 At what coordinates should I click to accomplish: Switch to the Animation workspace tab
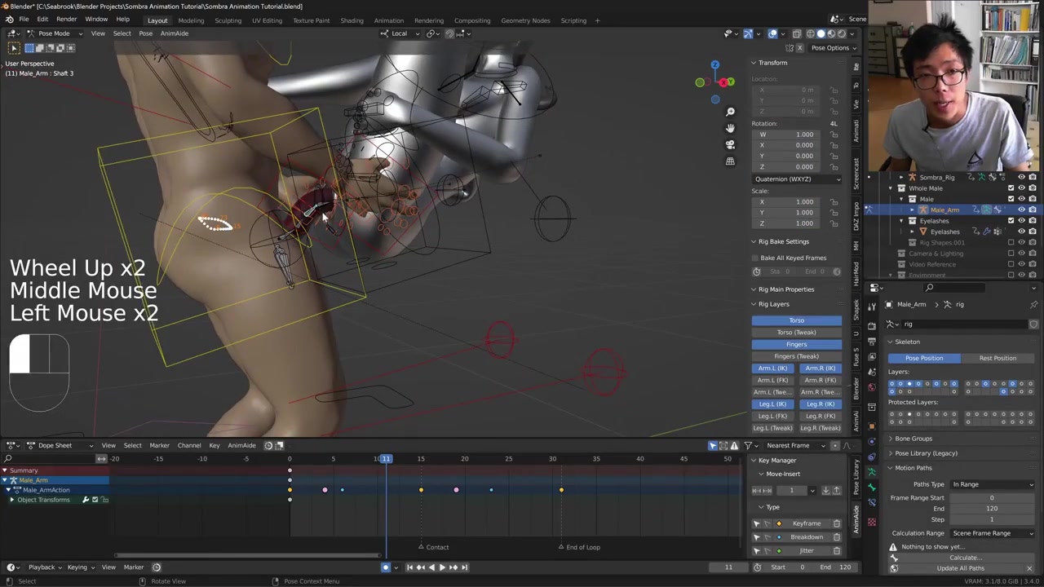tap(388, 20)
